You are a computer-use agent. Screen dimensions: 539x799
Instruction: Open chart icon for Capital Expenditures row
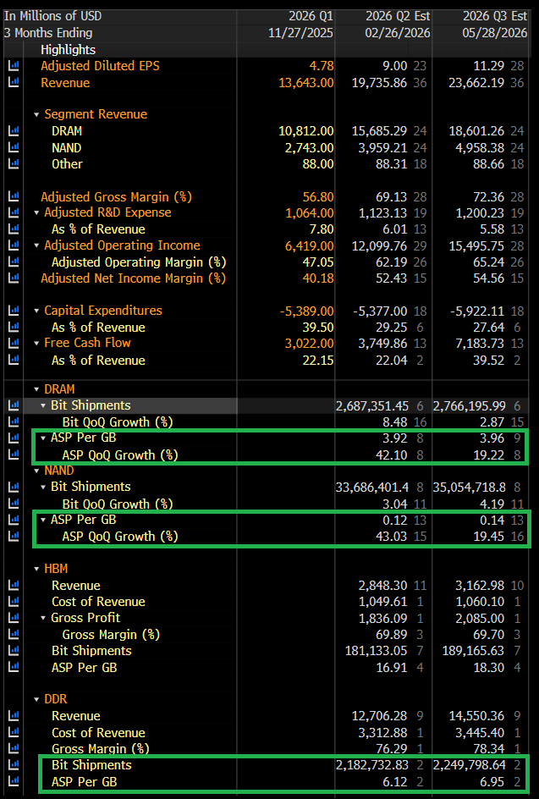point(14,311)
